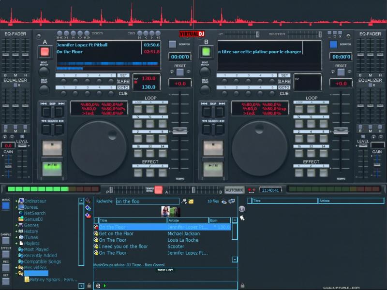Click the GOTO button on deck B

(x=284, y=87)
